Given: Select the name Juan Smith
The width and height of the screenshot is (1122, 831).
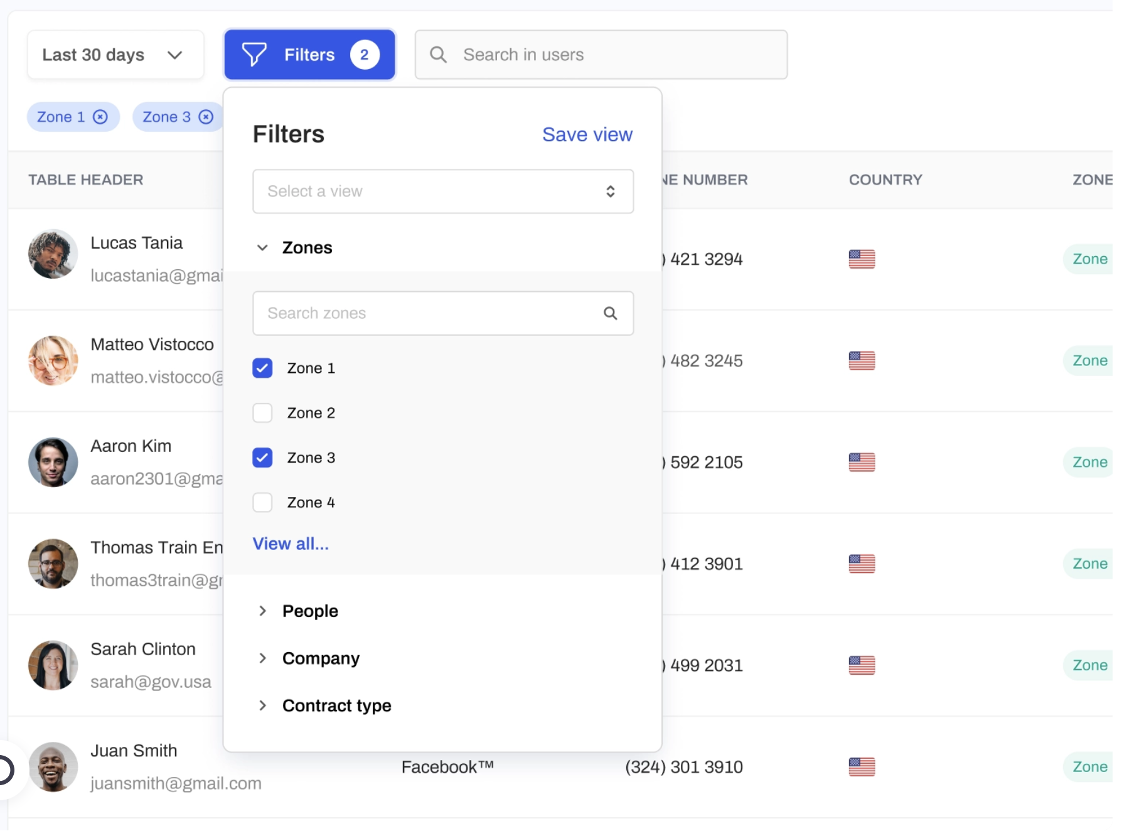Looking at the screenshot, I should 134,751.
